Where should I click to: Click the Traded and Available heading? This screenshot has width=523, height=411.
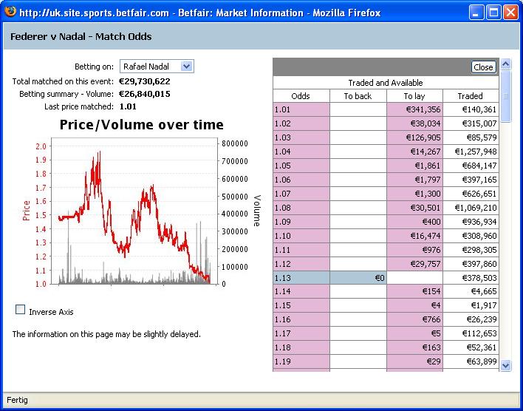click(x=386, y=83)
